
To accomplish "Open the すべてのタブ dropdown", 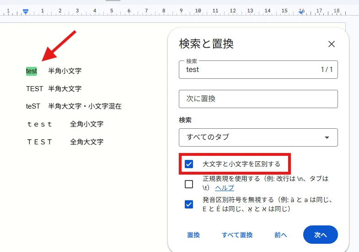I will pos(258,137).
